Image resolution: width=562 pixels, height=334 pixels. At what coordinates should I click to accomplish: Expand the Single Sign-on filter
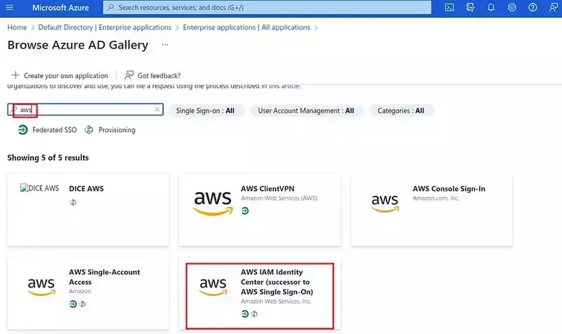coord(209,110)
